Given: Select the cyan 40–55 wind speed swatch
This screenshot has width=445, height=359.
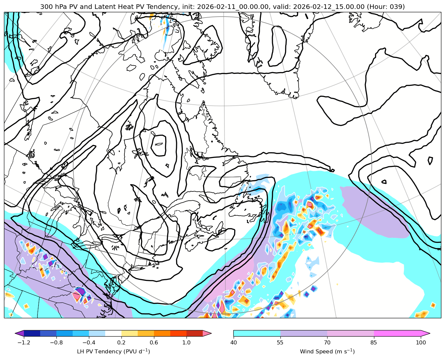Looking at the screenshot, I should coord(257,333).
